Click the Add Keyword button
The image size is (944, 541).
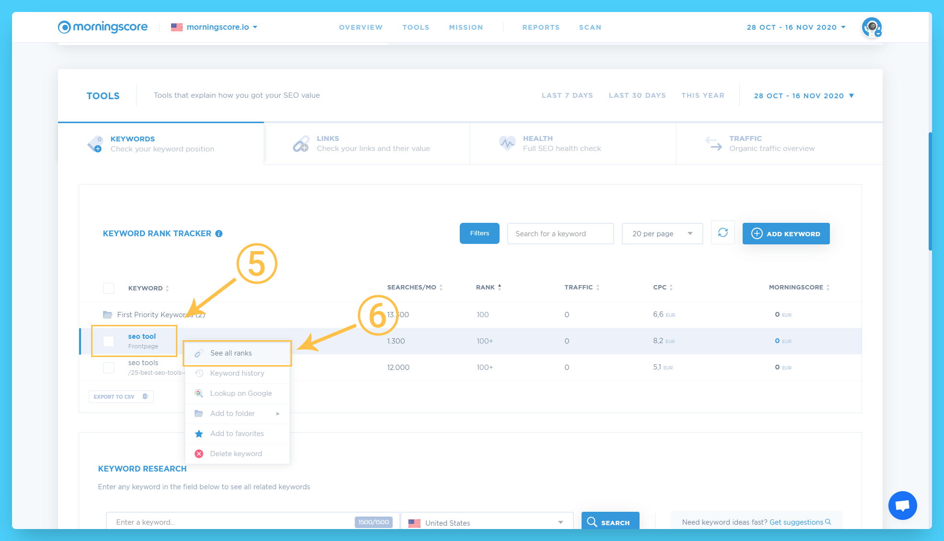click(x=786, y=233)
